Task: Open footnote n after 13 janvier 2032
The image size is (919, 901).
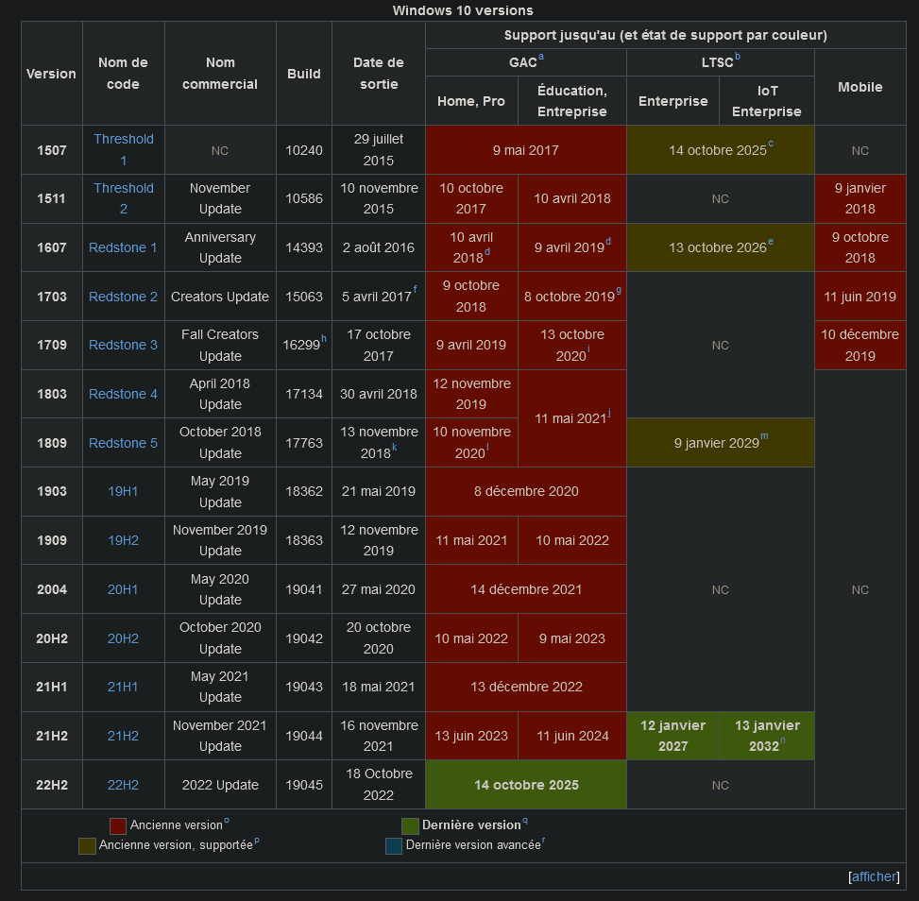Action: pyautogui.click(x=783, y=740)
